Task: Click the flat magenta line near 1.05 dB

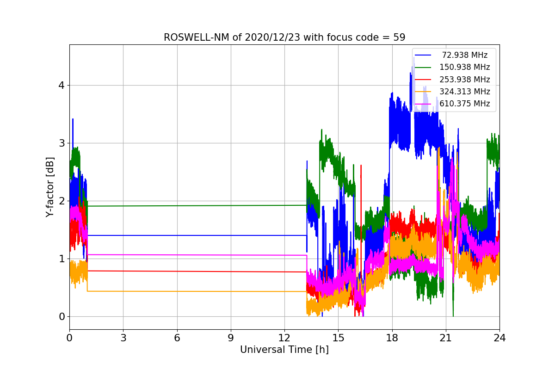Action: pos(197,255)
